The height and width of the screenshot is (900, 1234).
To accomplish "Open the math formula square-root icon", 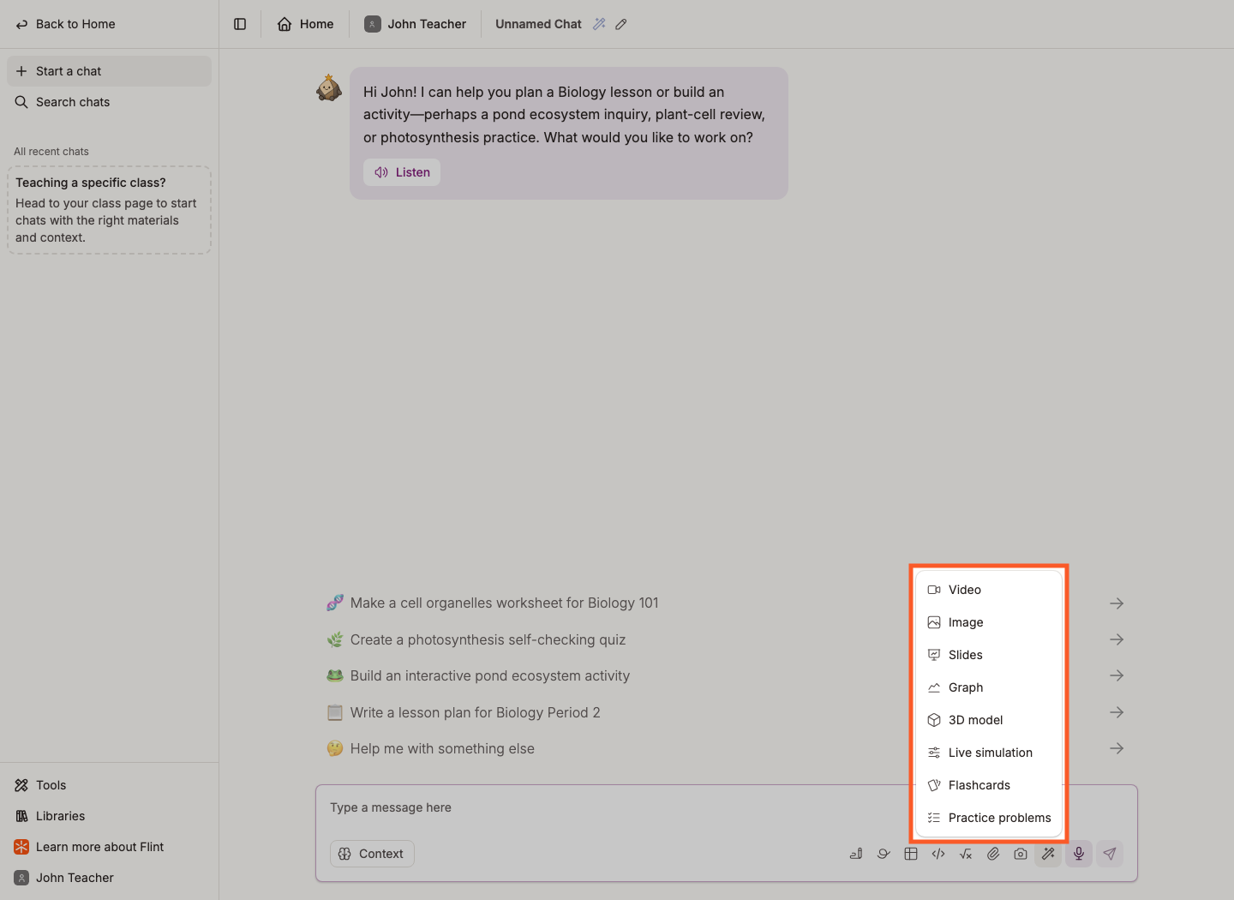I will [966, 854].
